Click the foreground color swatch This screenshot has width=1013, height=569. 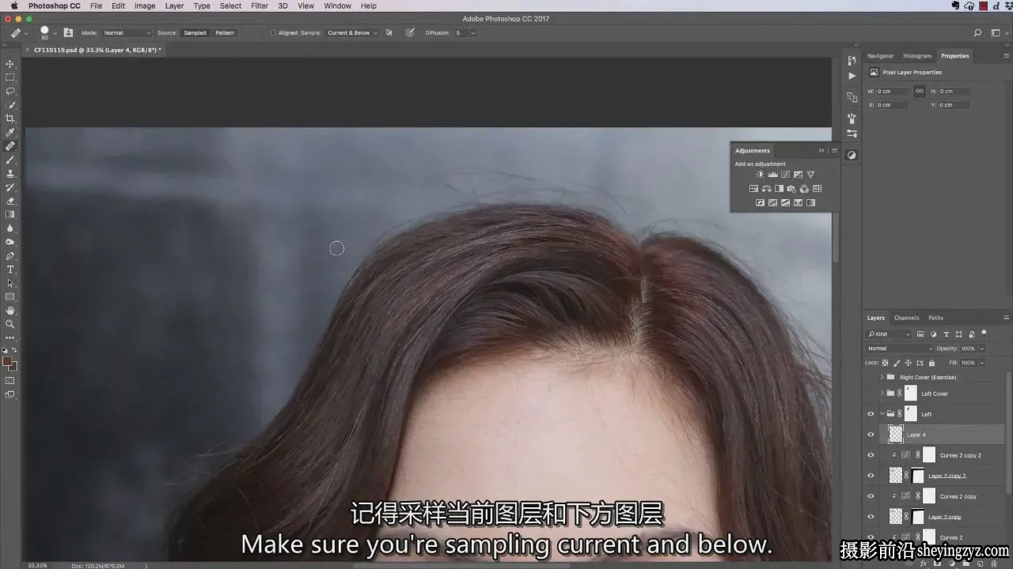click(x=8, y=361)
